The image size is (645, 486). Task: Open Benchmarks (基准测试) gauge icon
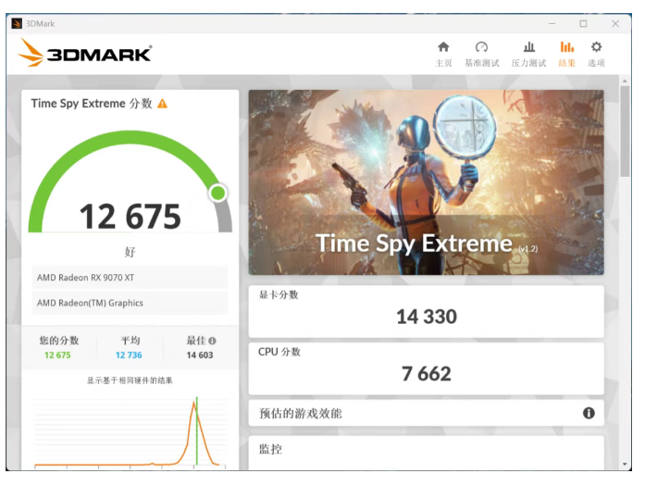tap(481, 48)
